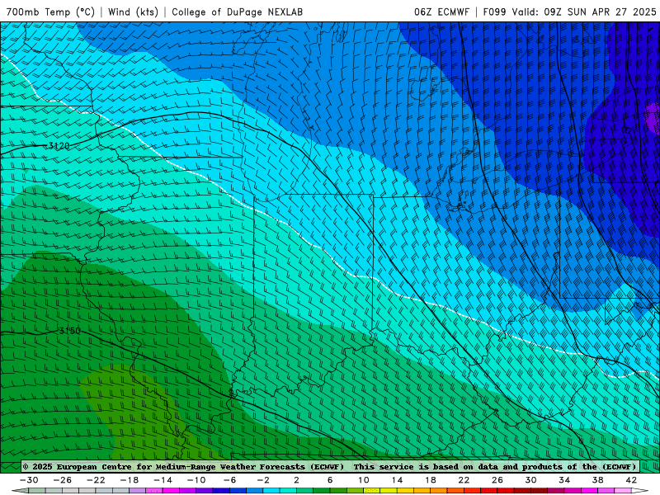Viewport: 660px width, 495px height.
Task: Click the 'Wind (kts)' header label
Action: (x=133, y=12)
